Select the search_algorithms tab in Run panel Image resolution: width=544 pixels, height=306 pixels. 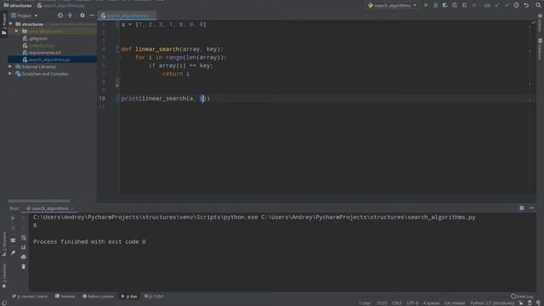(49, 208)
